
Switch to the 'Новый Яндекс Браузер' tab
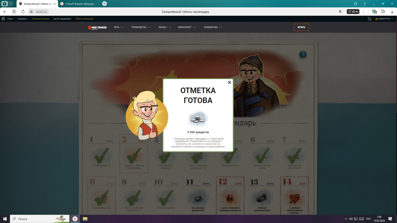(79, 4)
